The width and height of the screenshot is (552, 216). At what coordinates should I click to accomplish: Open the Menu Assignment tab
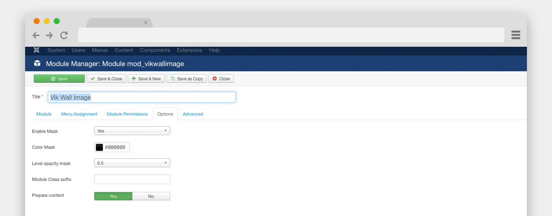pyautogui.click(x=79, y=114)
